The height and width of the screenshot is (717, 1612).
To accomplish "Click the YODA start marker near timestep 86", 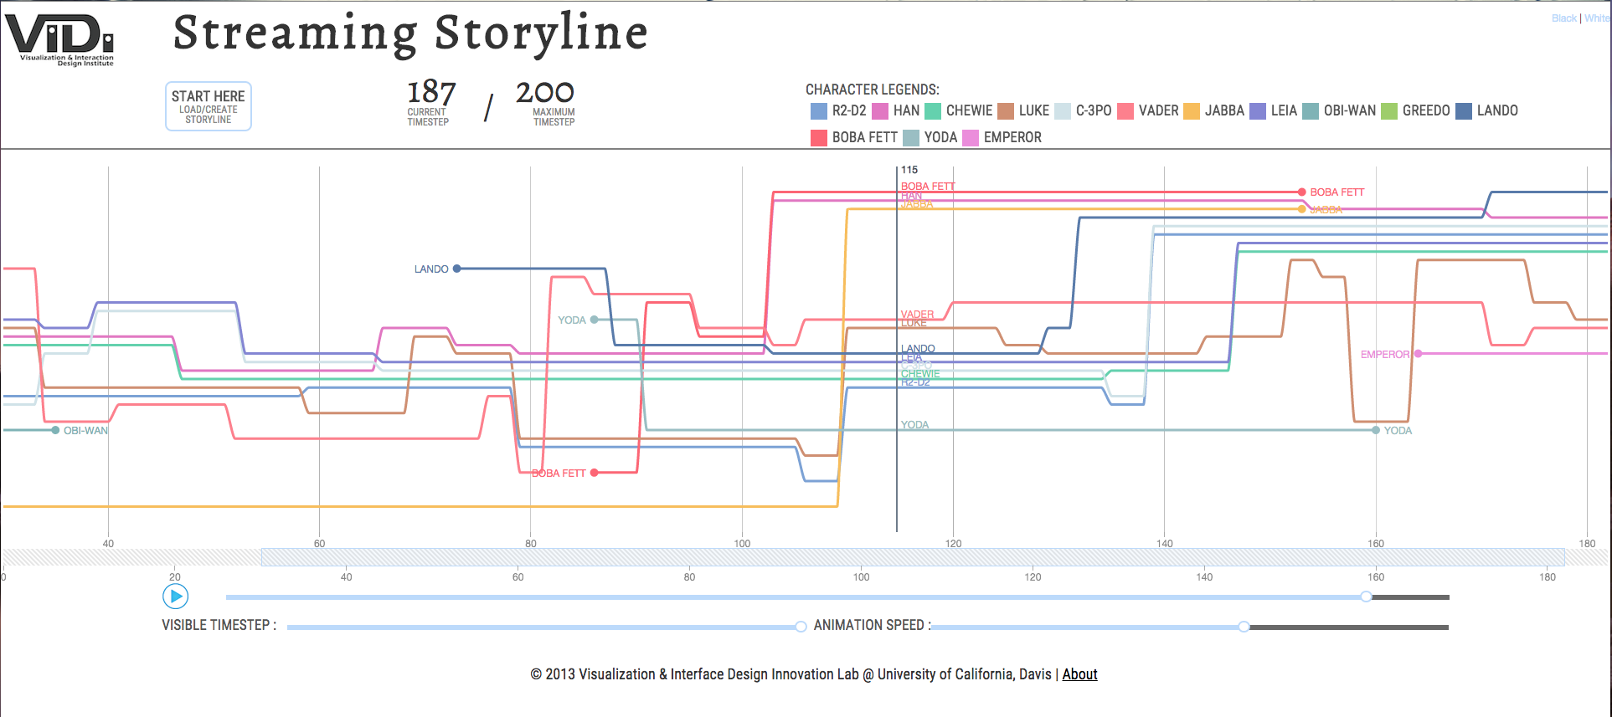I will [x=594, y=320].
